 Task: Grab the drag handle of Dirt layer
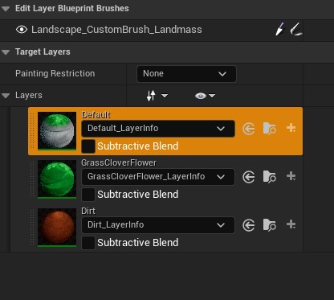[32, 228]
